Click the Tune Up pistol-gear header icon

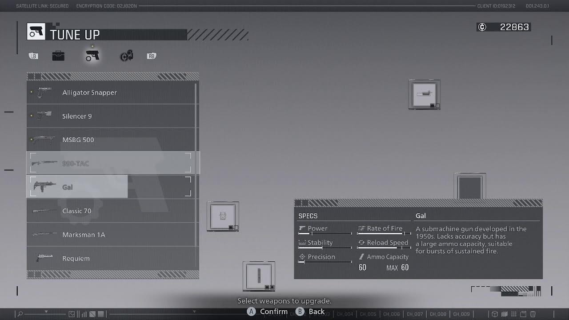pos(36,32)
